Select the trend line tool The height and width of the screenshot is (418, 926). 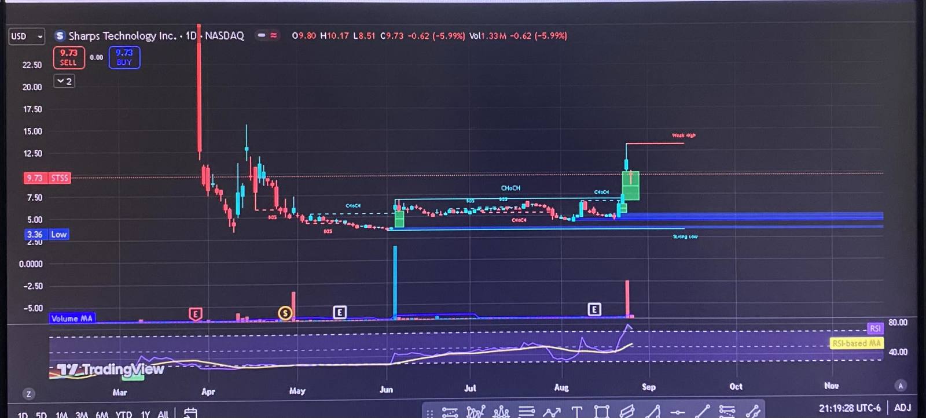(703, 411)
